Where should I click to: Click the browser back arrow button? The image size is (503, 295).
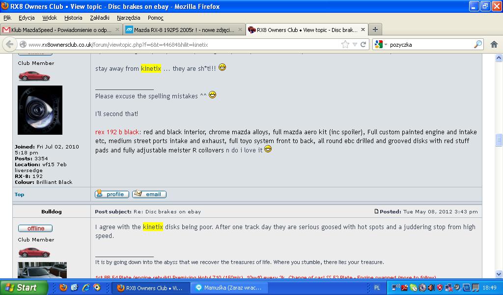pos(9,44)
